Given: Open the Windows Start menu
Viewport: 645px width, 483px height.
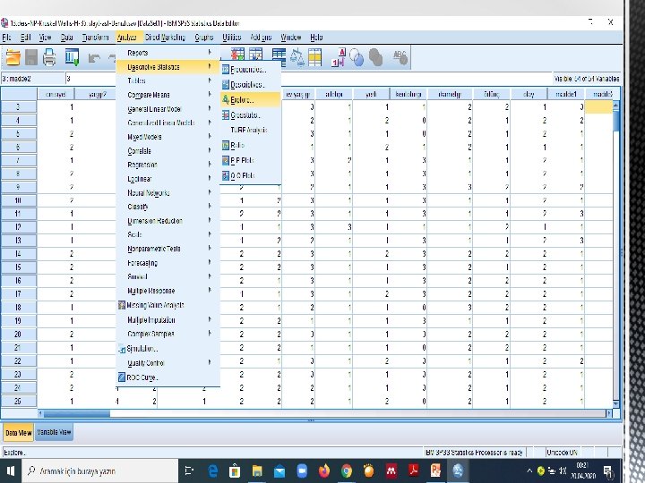Looking at the screenshot, I should [11, 470].
